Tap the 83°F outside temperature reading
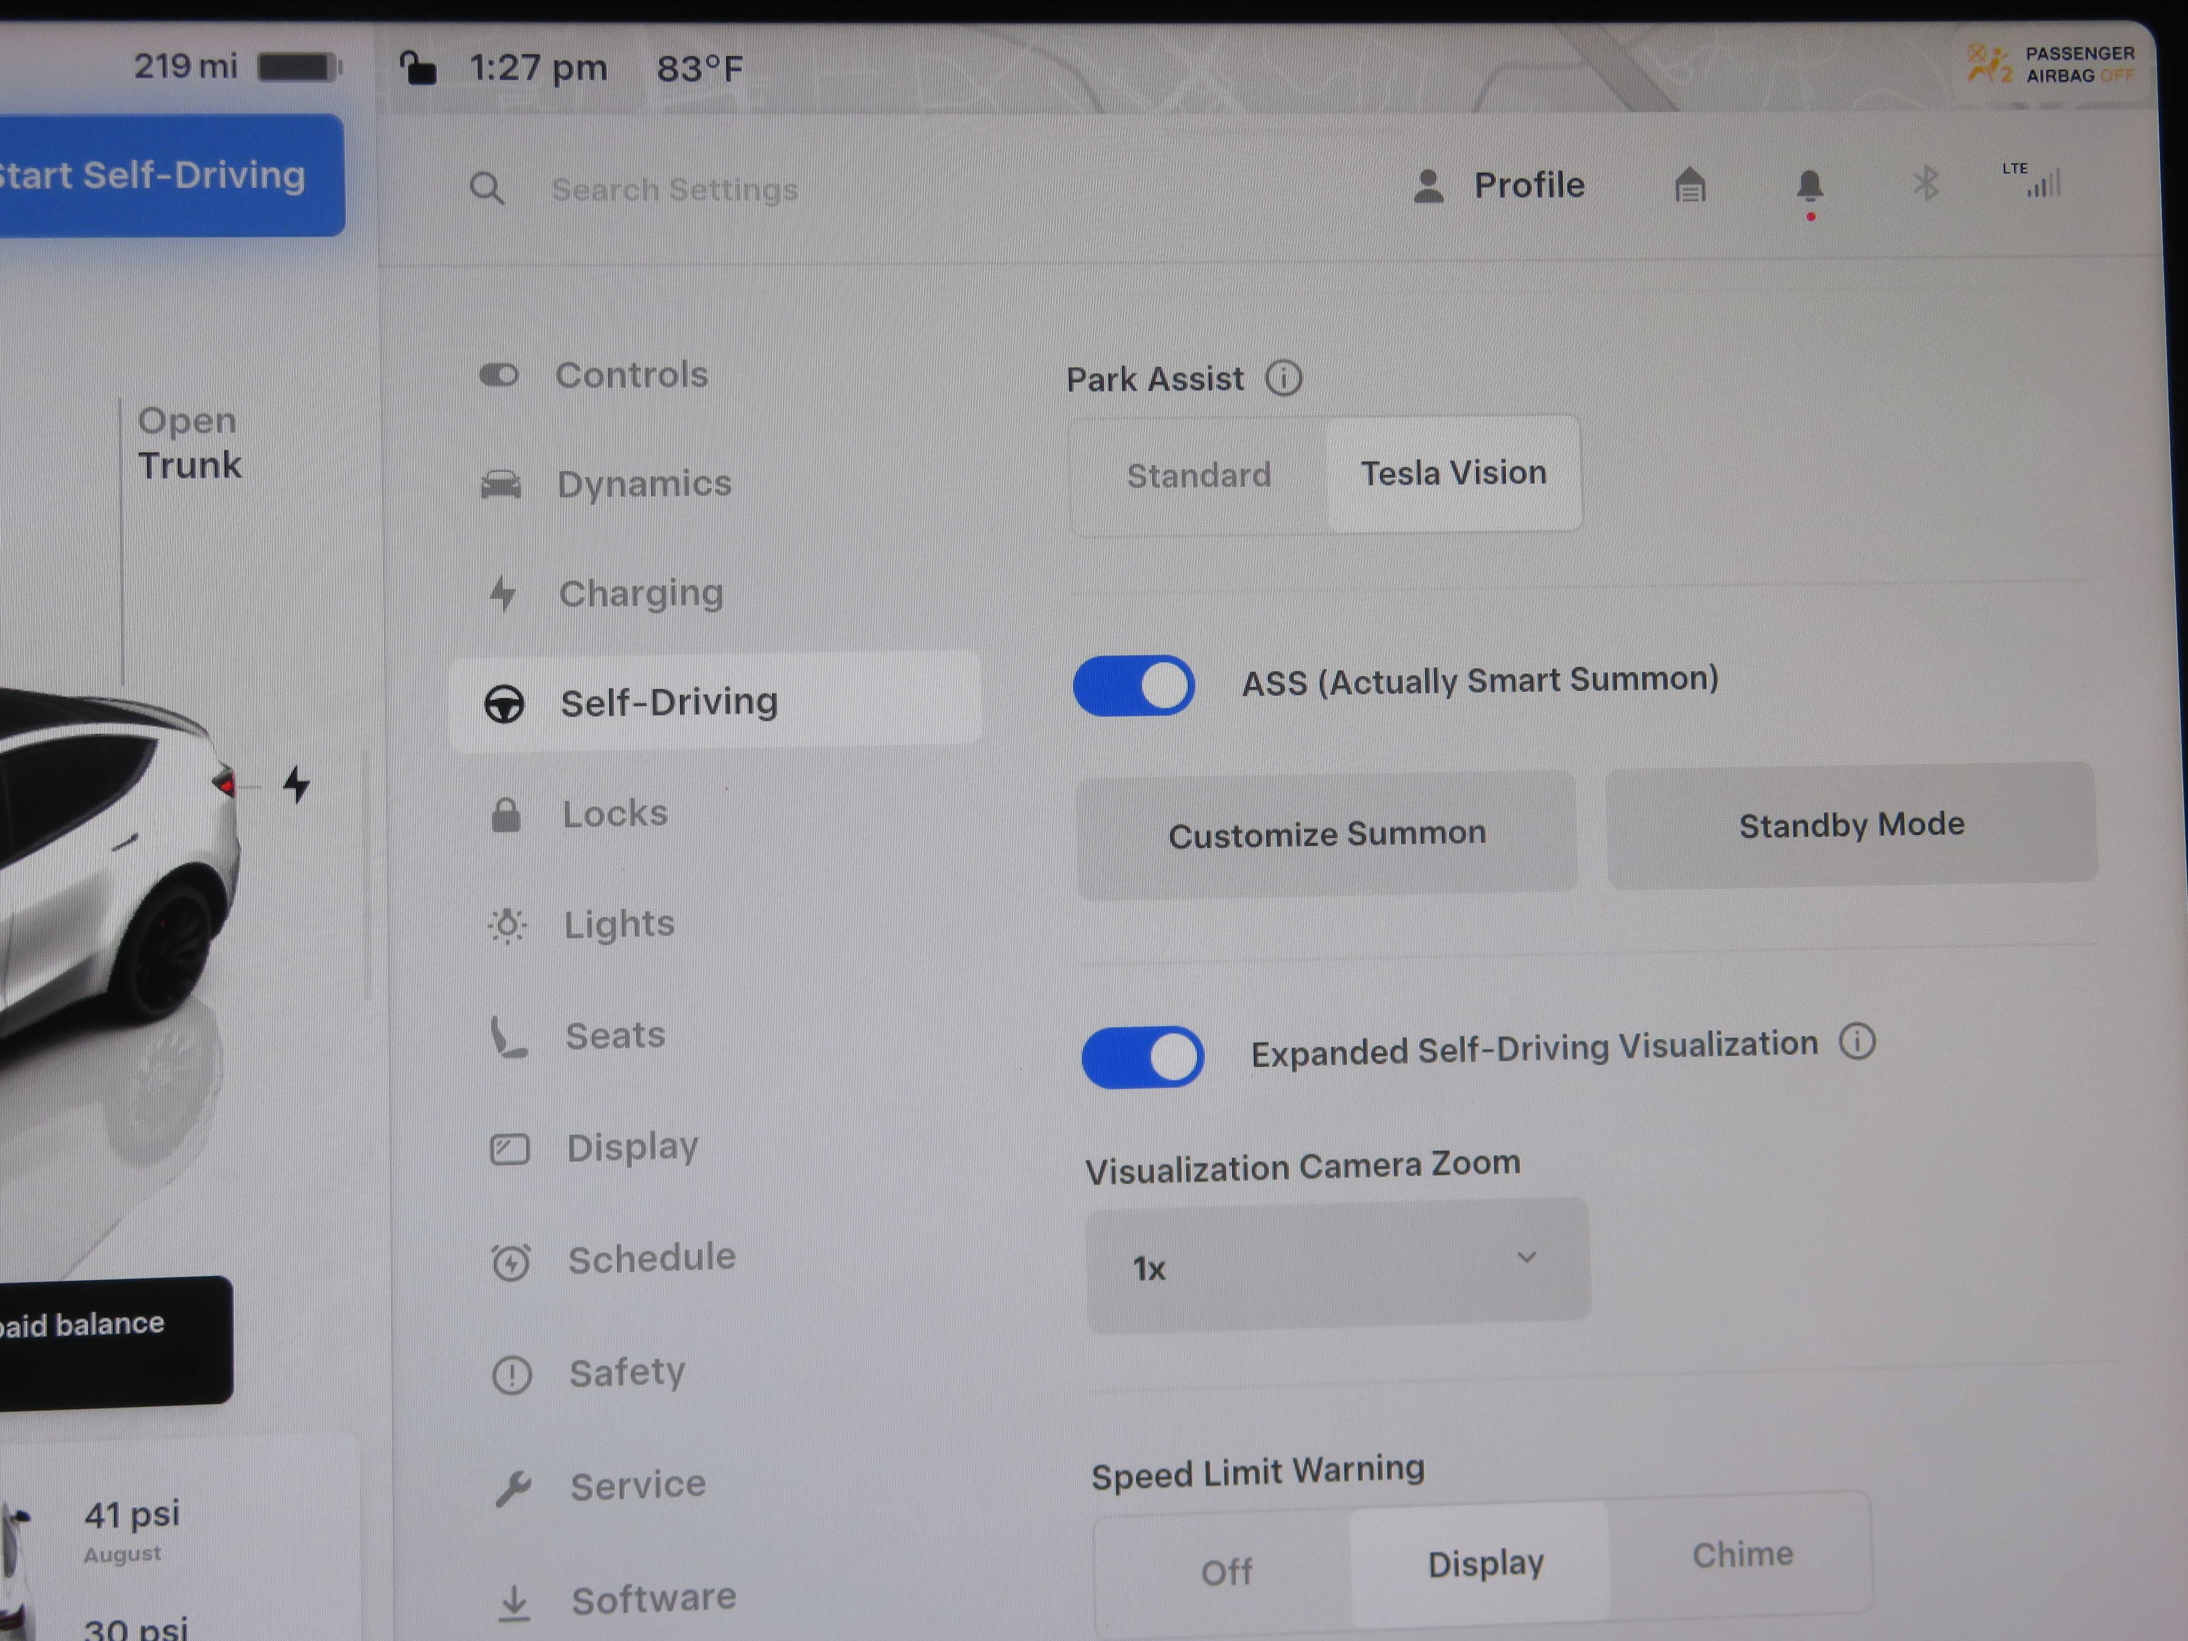The image size is (2188, 1641). click(699, 68)
